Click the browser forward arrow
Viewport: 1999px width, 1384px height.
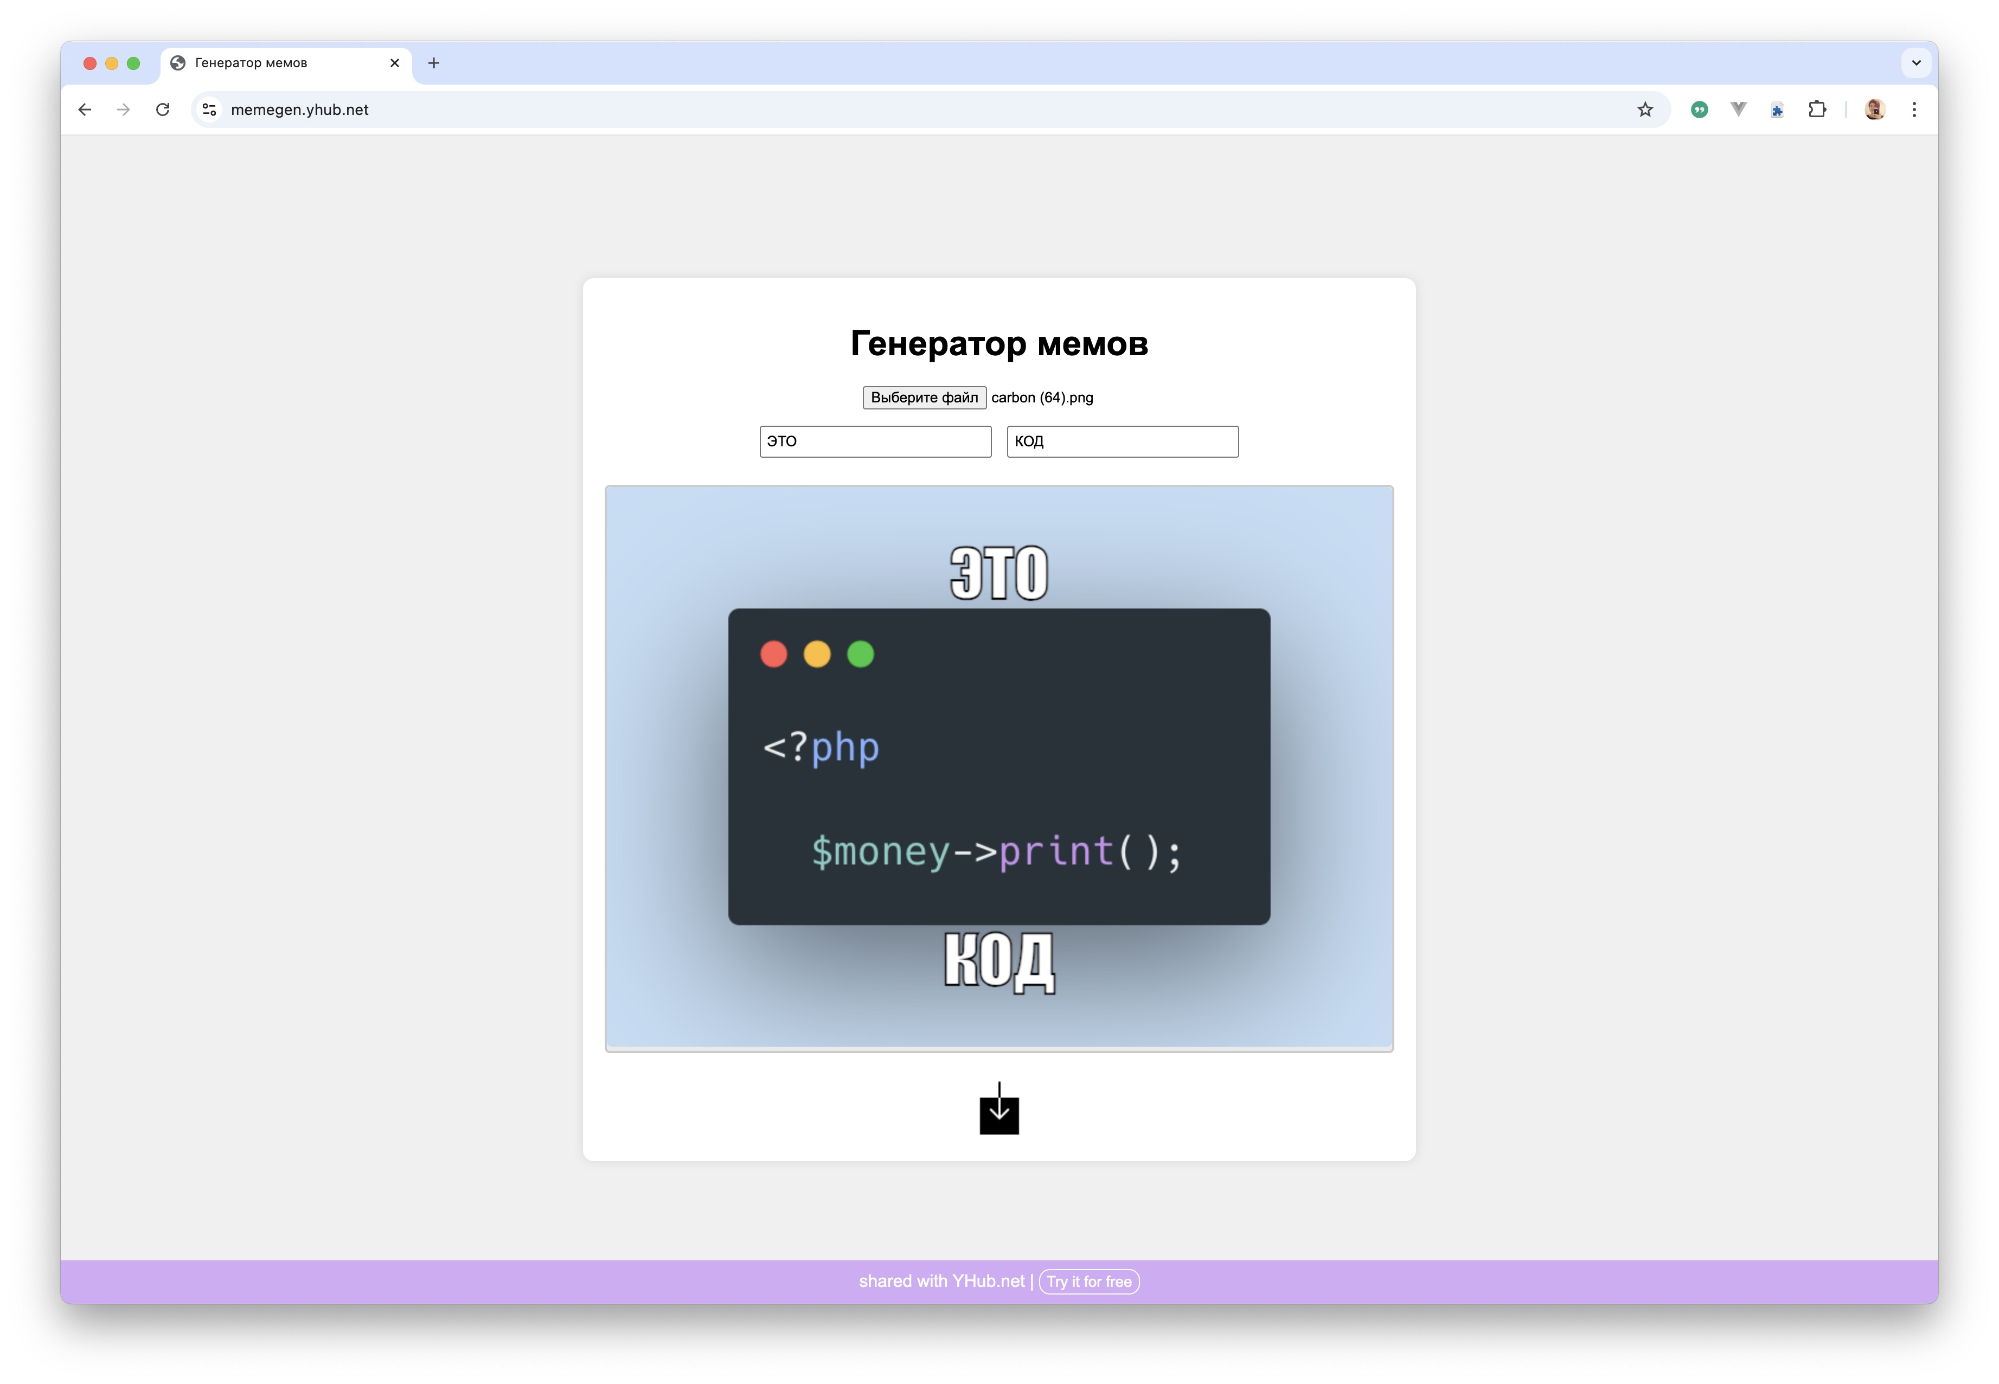pos(123,110)
